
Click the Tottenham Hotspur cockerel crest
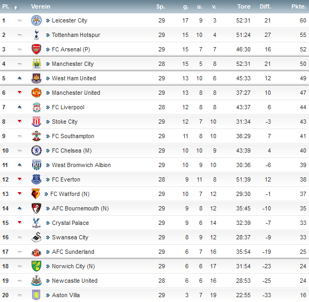click(36, 35)
